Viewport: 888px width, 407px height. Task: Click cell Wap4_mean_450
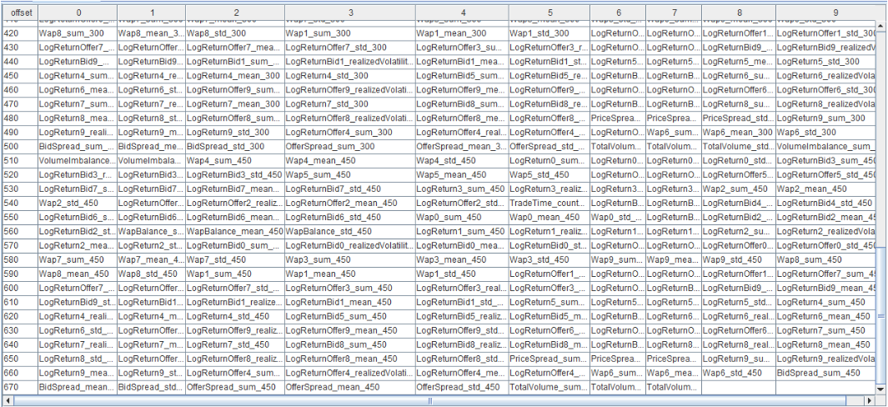tap(349, 160)
